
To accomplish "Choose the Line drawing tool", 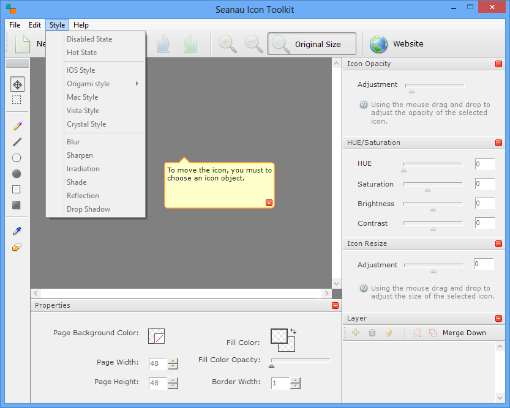I will (x=17, y=142).
